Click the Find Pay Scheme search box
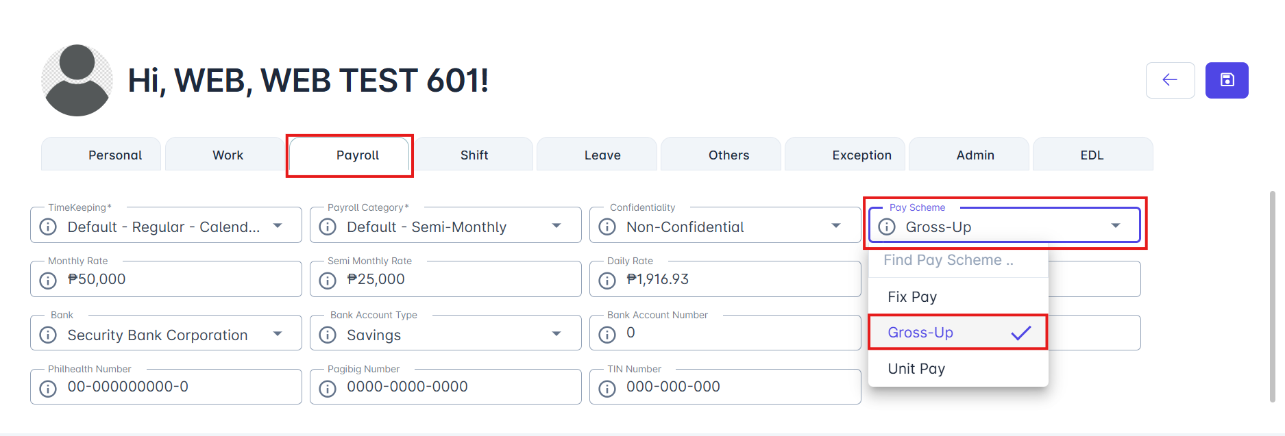 pyautogui.click(x=957, y=261)
